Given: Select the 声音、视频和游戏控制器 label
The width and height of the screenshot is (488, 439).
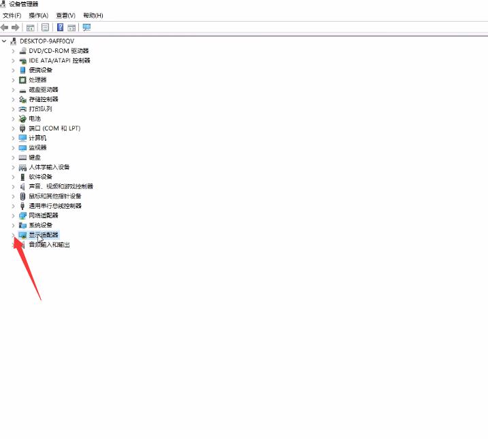Looking at the screenshot, I should pos(61,186).
